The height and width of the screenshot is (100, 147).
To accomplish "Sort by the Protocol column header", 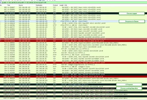I will coord(55,5).
